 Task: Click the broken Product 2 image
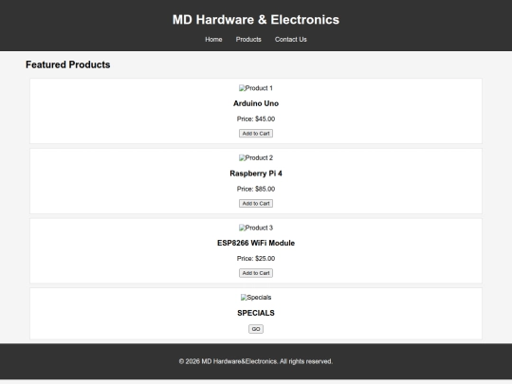click(x=256, y=158)
